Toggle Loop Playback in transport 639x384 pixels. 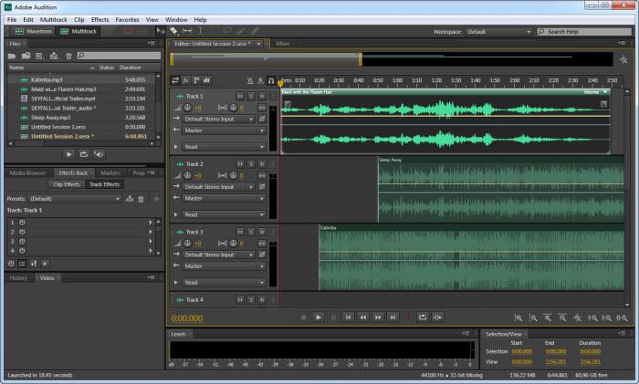coord(423,317)
